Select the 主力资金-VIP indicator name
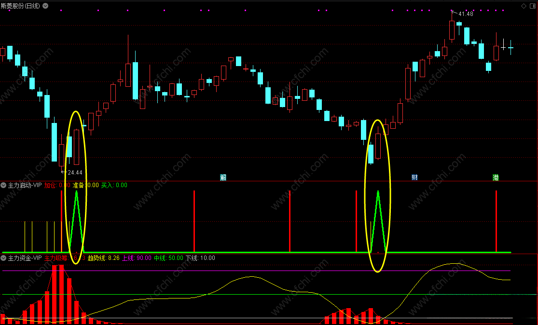The width and height of the screenshot is (538, 325). tap(25, 258)
